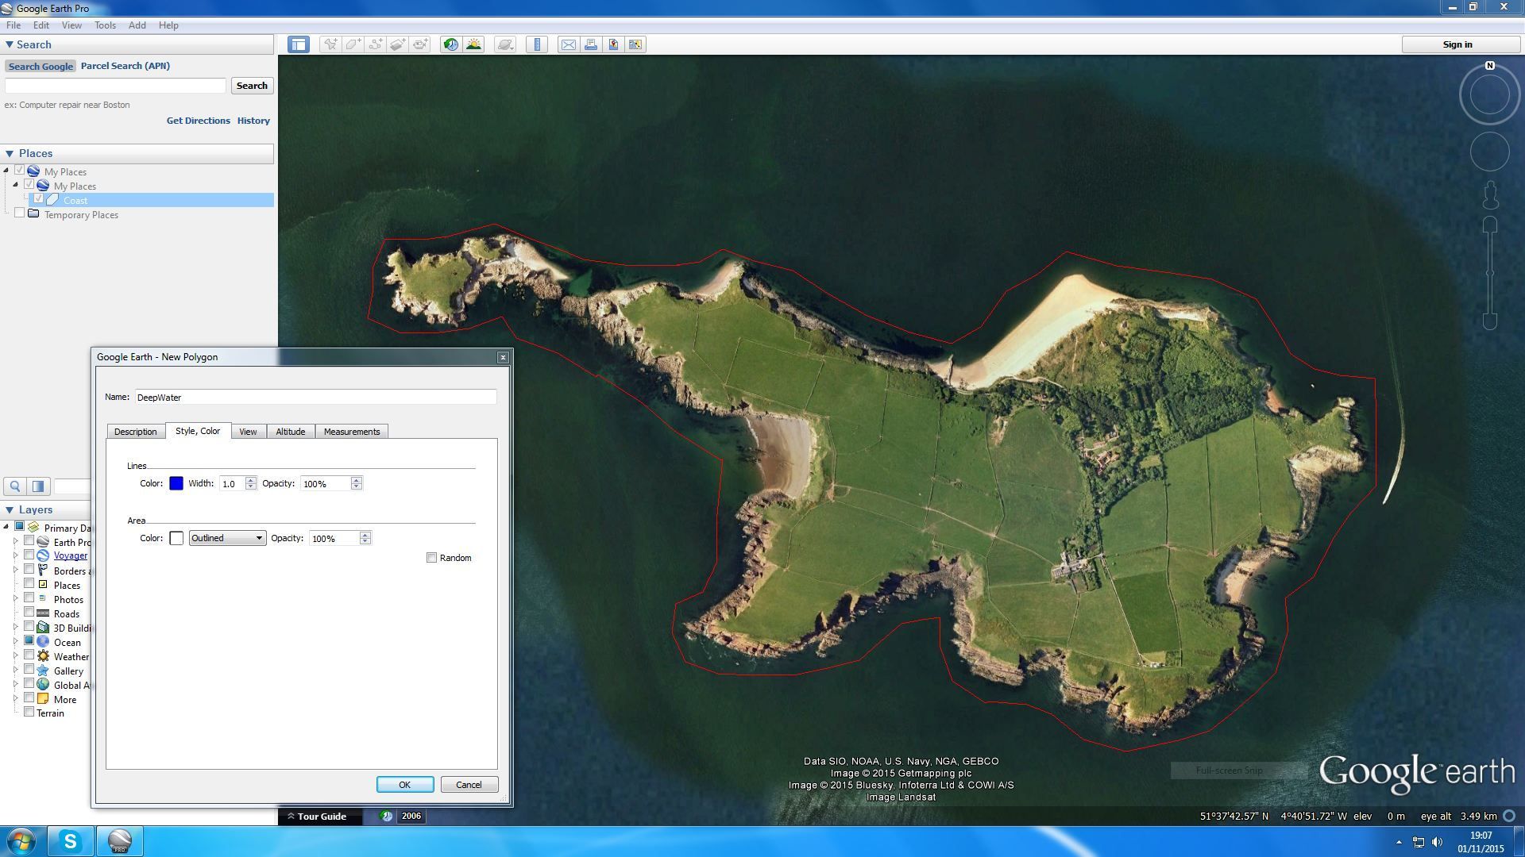
Task: Click the Record a Tour camera icon
Action: coord(420,44)
